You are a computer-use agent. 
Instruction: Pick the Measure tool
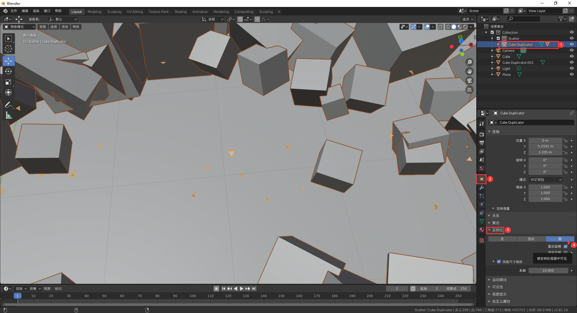[x=8, y=115]
